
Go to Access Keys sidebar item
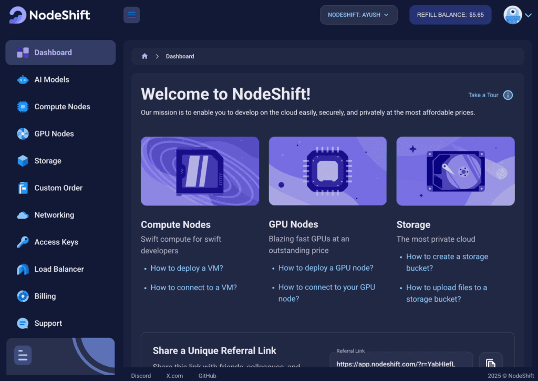pos(60,242)
